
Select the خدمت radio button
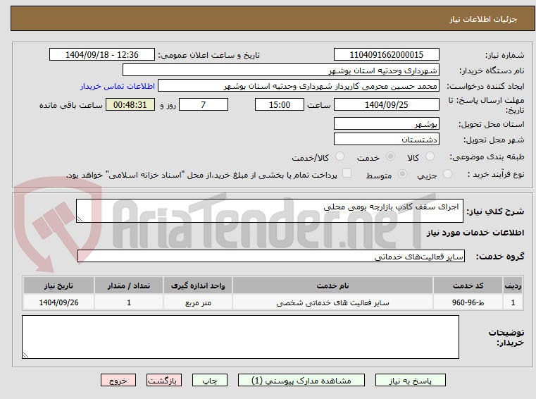(x=390, y=156)
